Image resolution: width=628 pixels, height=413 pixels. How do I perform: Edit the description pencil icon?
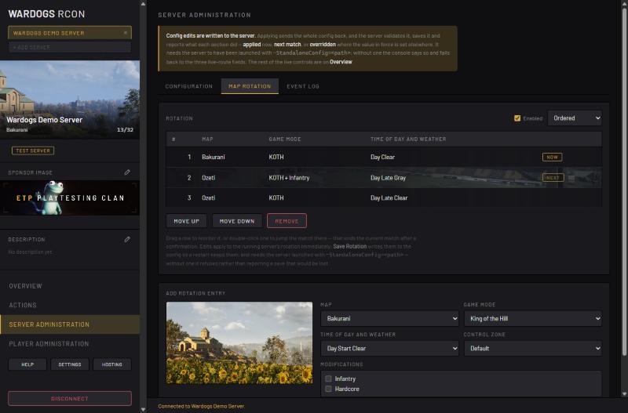[x=127, y=240]
